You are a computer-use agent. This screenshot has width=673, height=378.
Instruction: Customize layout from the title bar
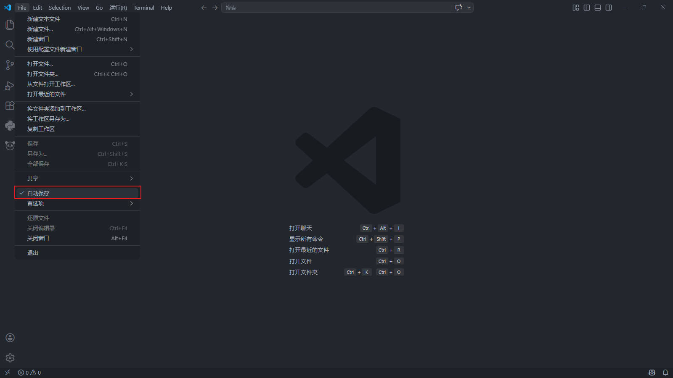coord(576,8)
